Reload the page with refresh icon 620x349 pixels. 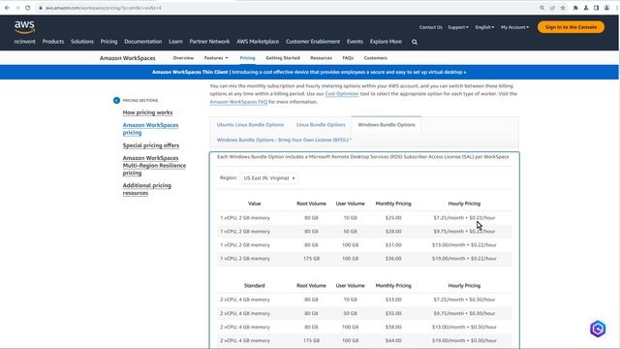(x=28, y=8)
